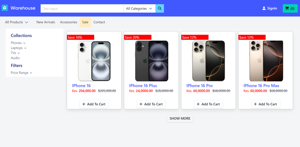Click the plus icon for IPhone 16 Plus
The image size is (300, 147).
click(x=141, y=104)
